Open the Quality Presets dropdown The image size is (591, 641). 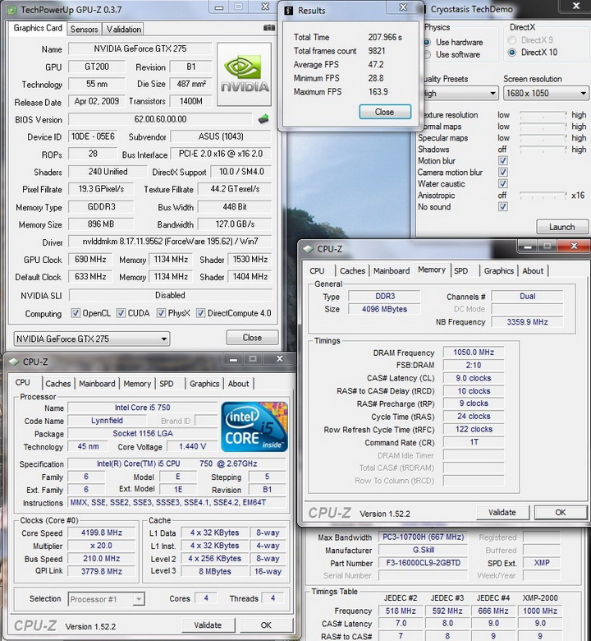(x=460, y=93)
